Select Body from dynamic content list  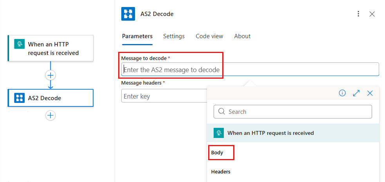[x=217, y=152]
